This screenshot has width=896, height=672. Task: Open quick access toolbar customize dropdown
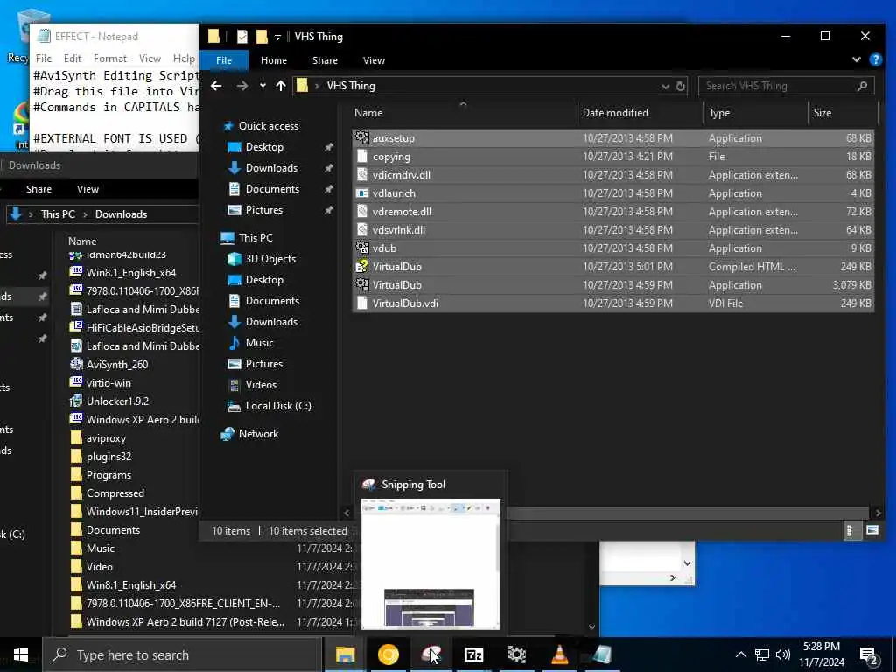277,37
